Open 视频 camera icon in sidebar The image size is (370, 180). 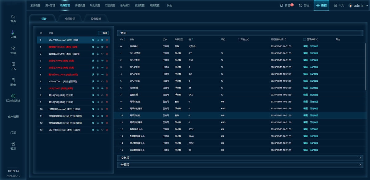click(x=13, y=144)
